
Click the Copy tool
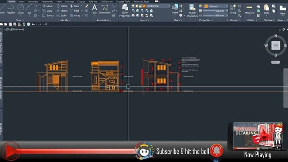tap(47, 11)
